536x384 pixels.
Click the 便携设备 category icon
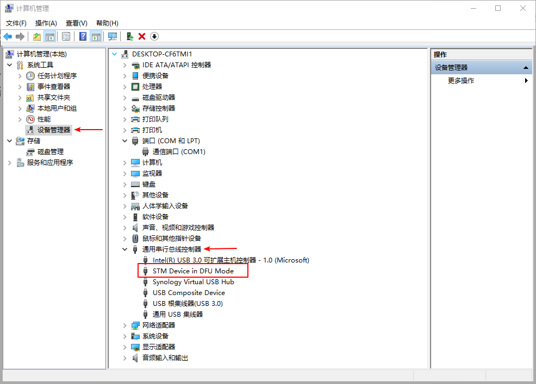tap(135, 76)
